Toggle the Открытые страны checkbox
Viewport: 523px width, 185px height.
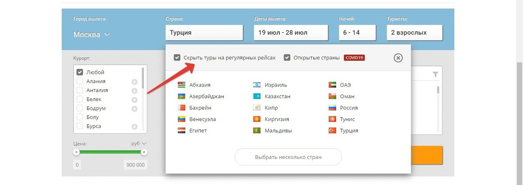tap(287, 57)
